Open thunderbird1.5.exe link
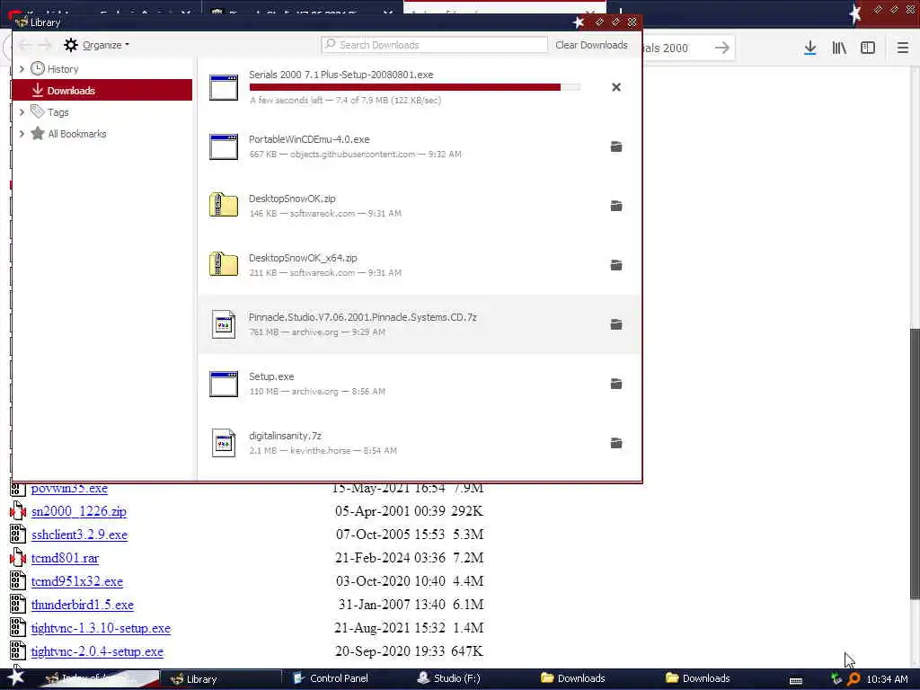Screen dimensions: 920x690 coord(82,605)
